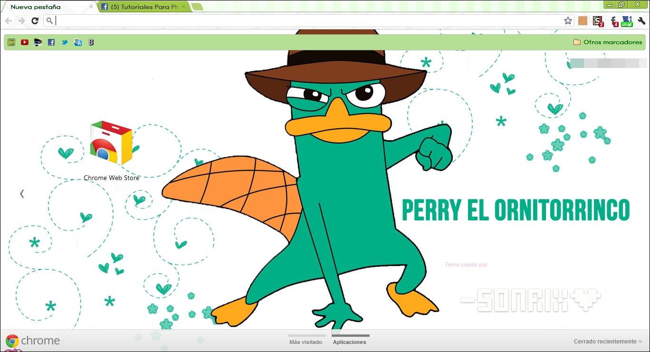Go back with the back arrow
Image resolution: width=650 pixels, height=352 pixels.
[x=9, y=21]
